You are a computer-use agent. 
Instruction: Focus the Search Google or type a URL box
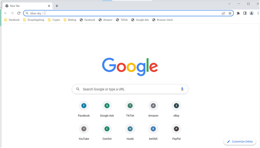pyautogui.click(x=130, y=89)
